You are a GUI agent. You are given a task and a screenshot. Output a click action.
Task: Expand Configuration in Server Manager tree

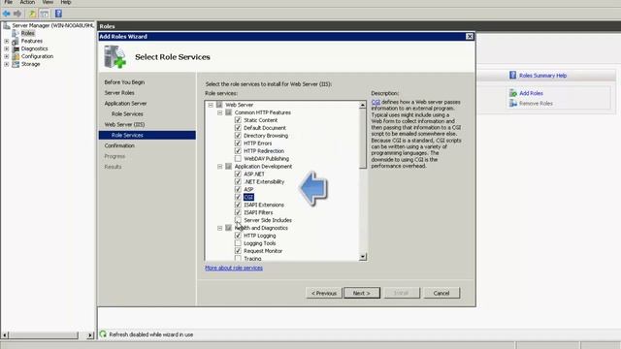click(x=7, y=56)
